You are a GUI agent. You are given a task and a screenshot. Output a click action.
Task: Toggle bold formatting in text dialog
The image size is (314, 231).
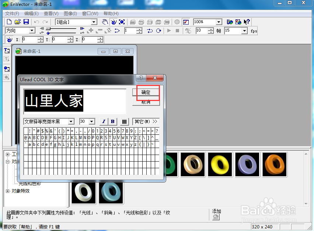point(112,122)
